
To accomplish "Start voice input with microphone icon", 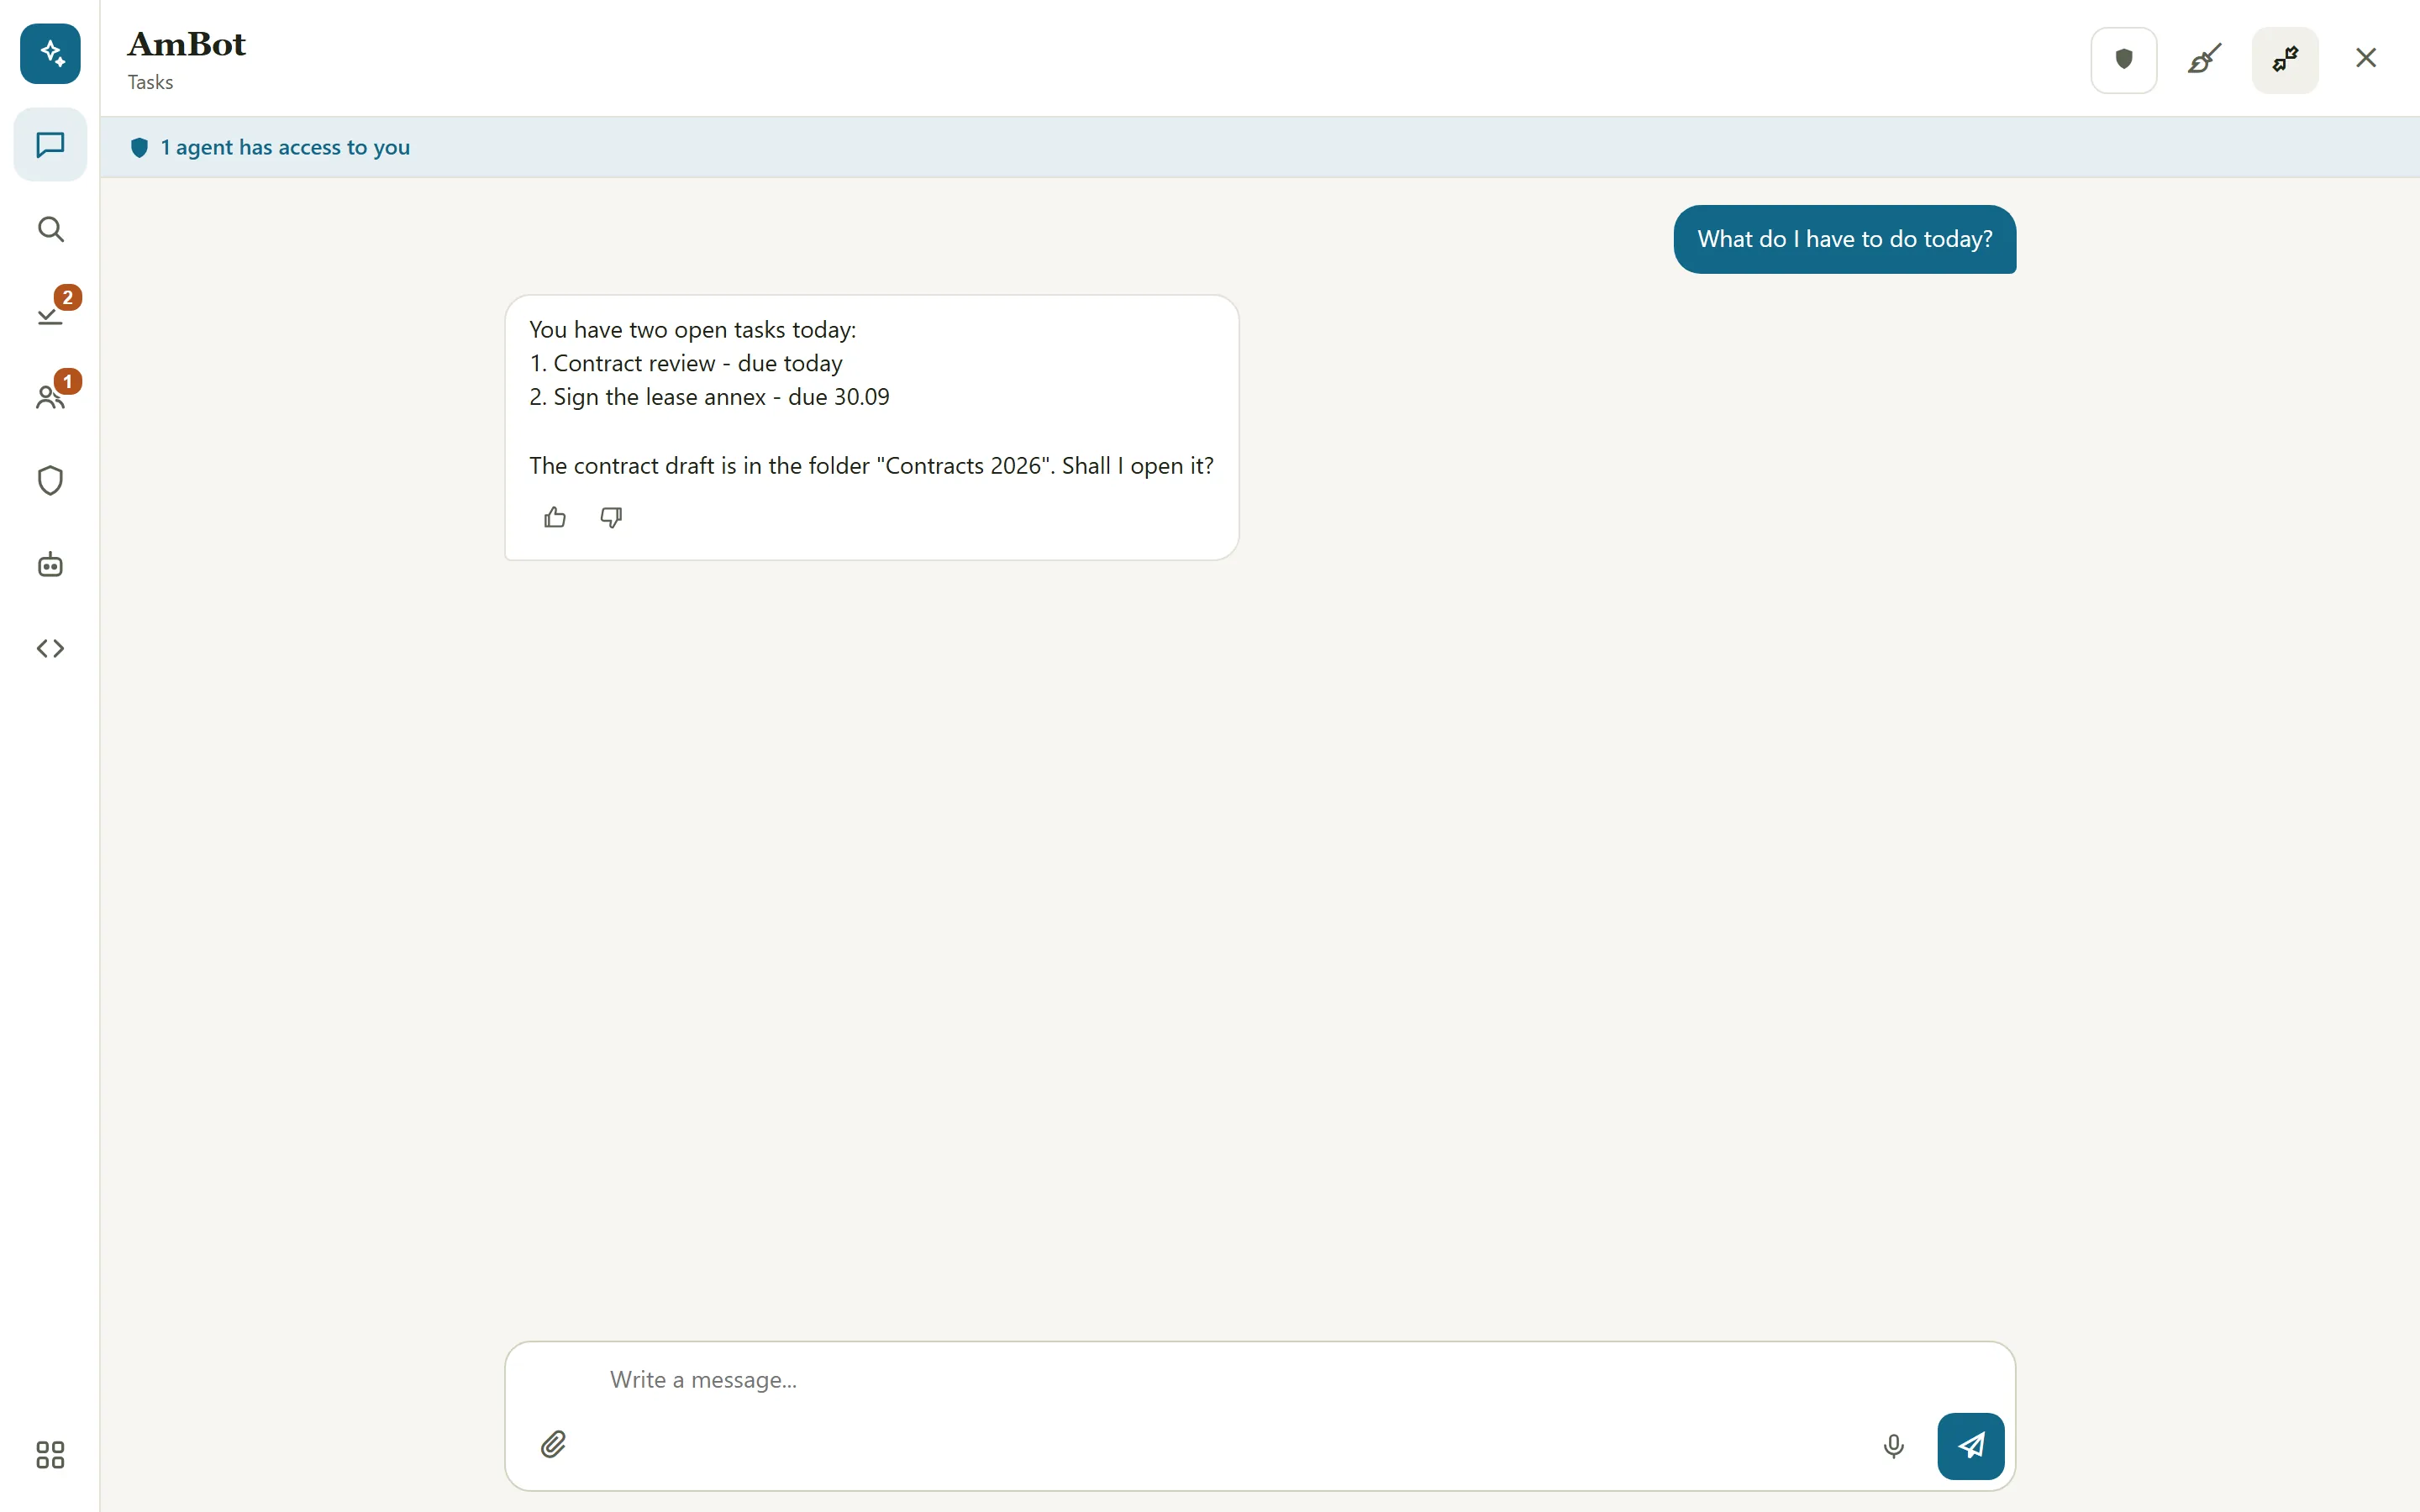I will [1893, 1446].
